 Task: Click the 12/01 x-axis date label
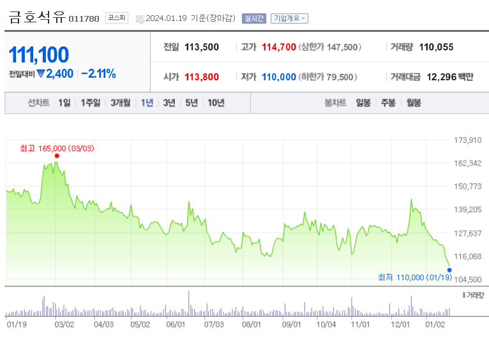click(400, 324)
